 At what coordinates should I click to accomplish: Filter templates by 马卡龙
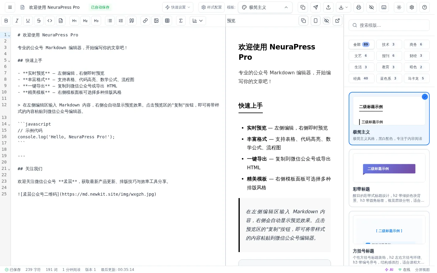tap(417, 78)
